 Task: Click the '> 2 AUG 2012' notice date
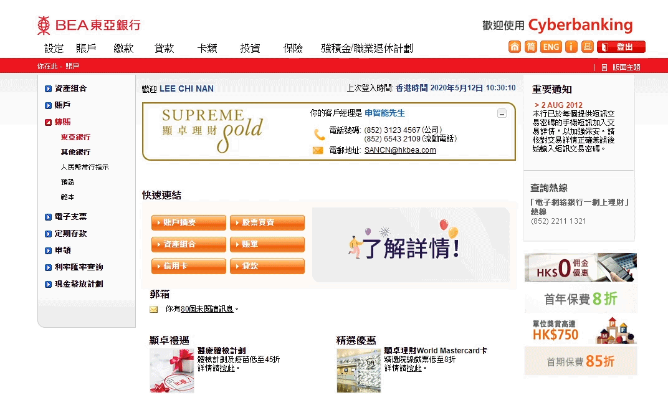coord(558,105)
